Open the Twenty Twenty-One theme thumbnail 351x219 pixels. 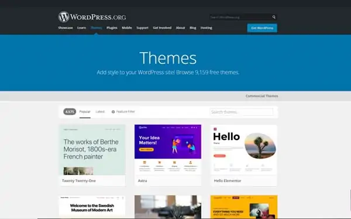(x=92, y=150)
